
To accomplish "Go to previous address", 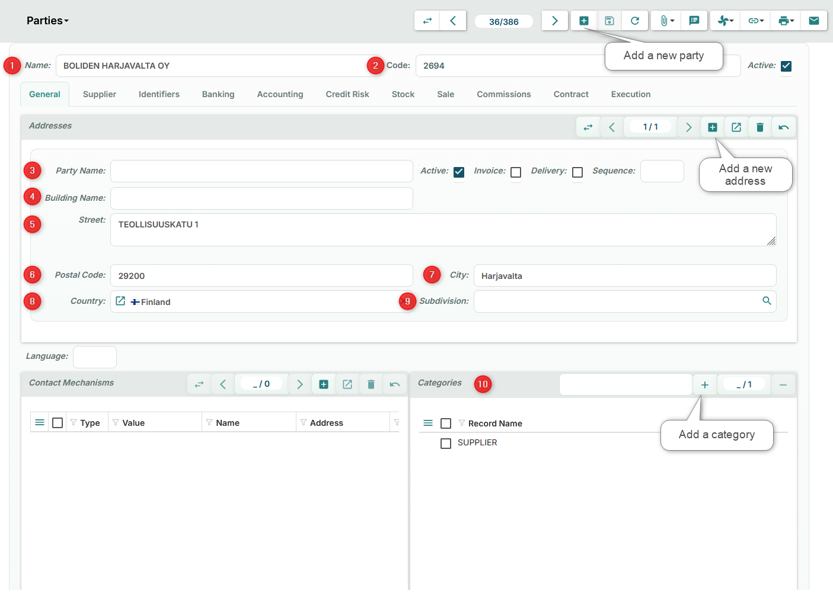I will (612, 127).
